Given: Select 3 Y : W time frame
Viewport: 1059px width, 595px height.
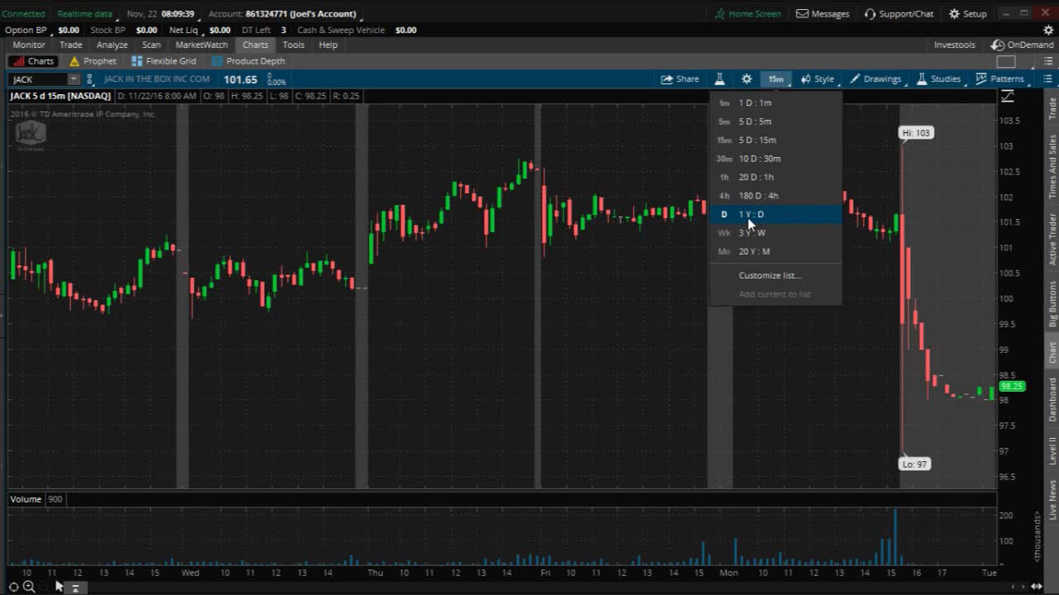Looking at the screenshot, I should (775, 233).
